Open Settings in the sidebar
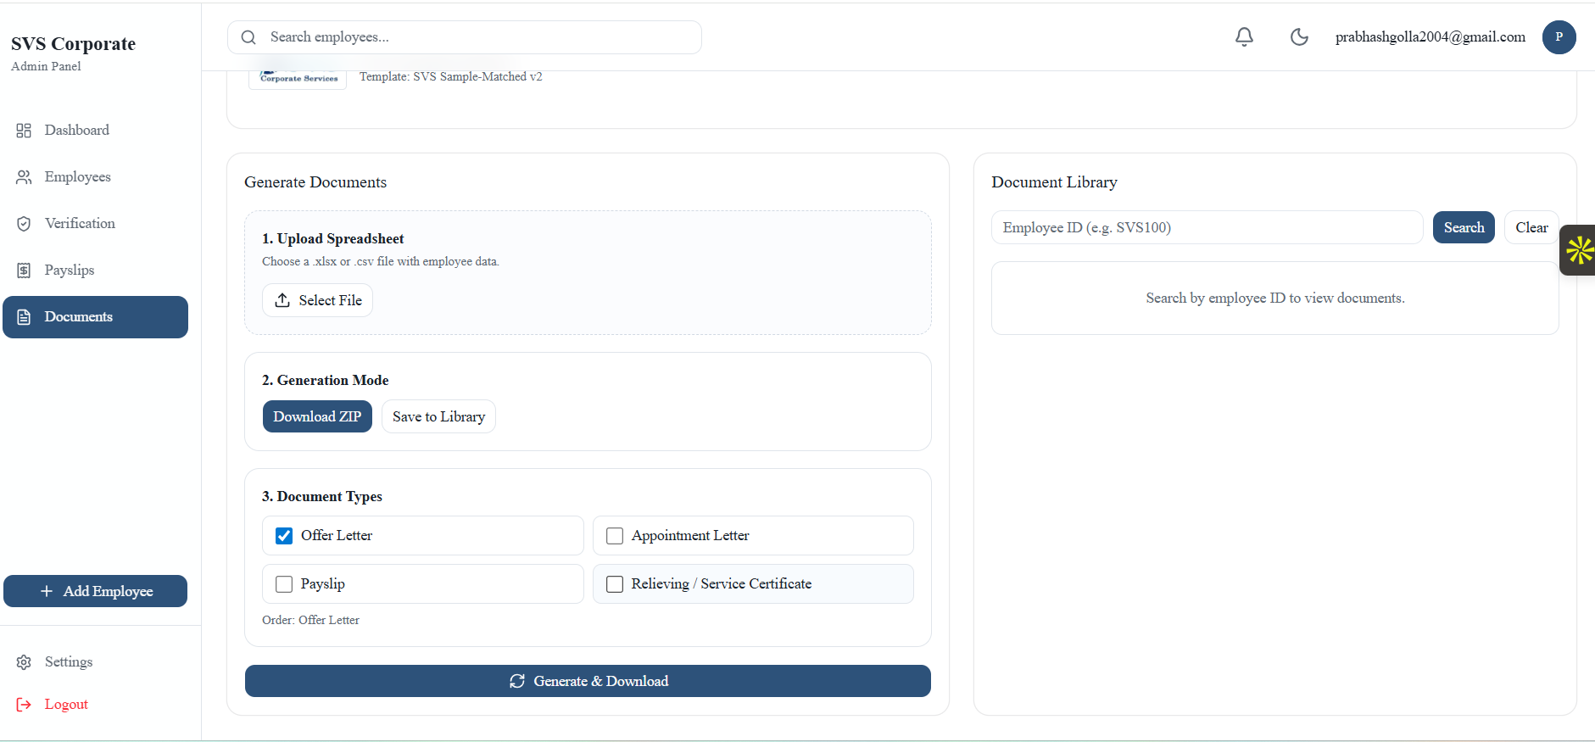1595x742 pixels. pyautogui.click(x=95, y=662)
